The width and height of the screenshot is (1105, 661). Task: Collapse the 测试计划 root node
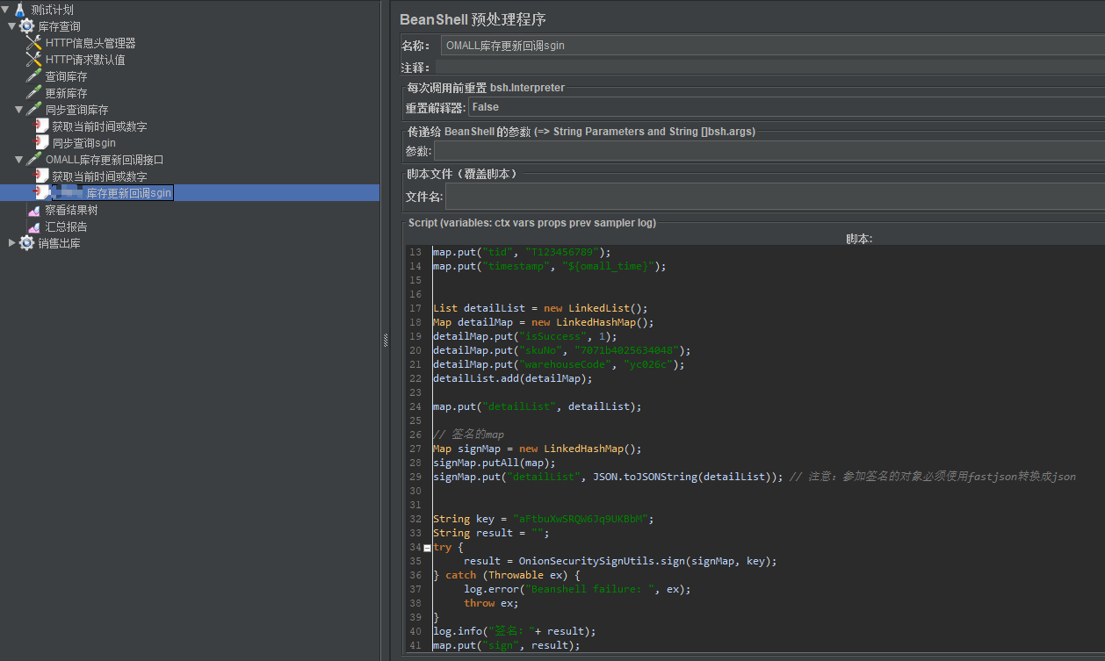coord(5,10)
